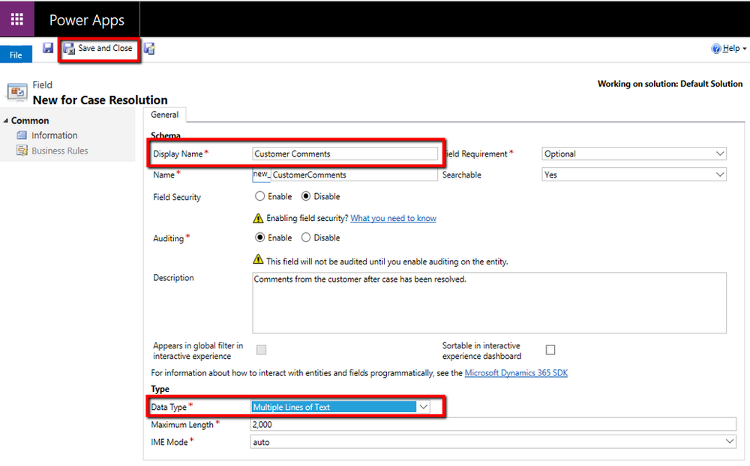Click the warning icon about field security
This screenshot has height=466, width=750.
coord(259,218)
